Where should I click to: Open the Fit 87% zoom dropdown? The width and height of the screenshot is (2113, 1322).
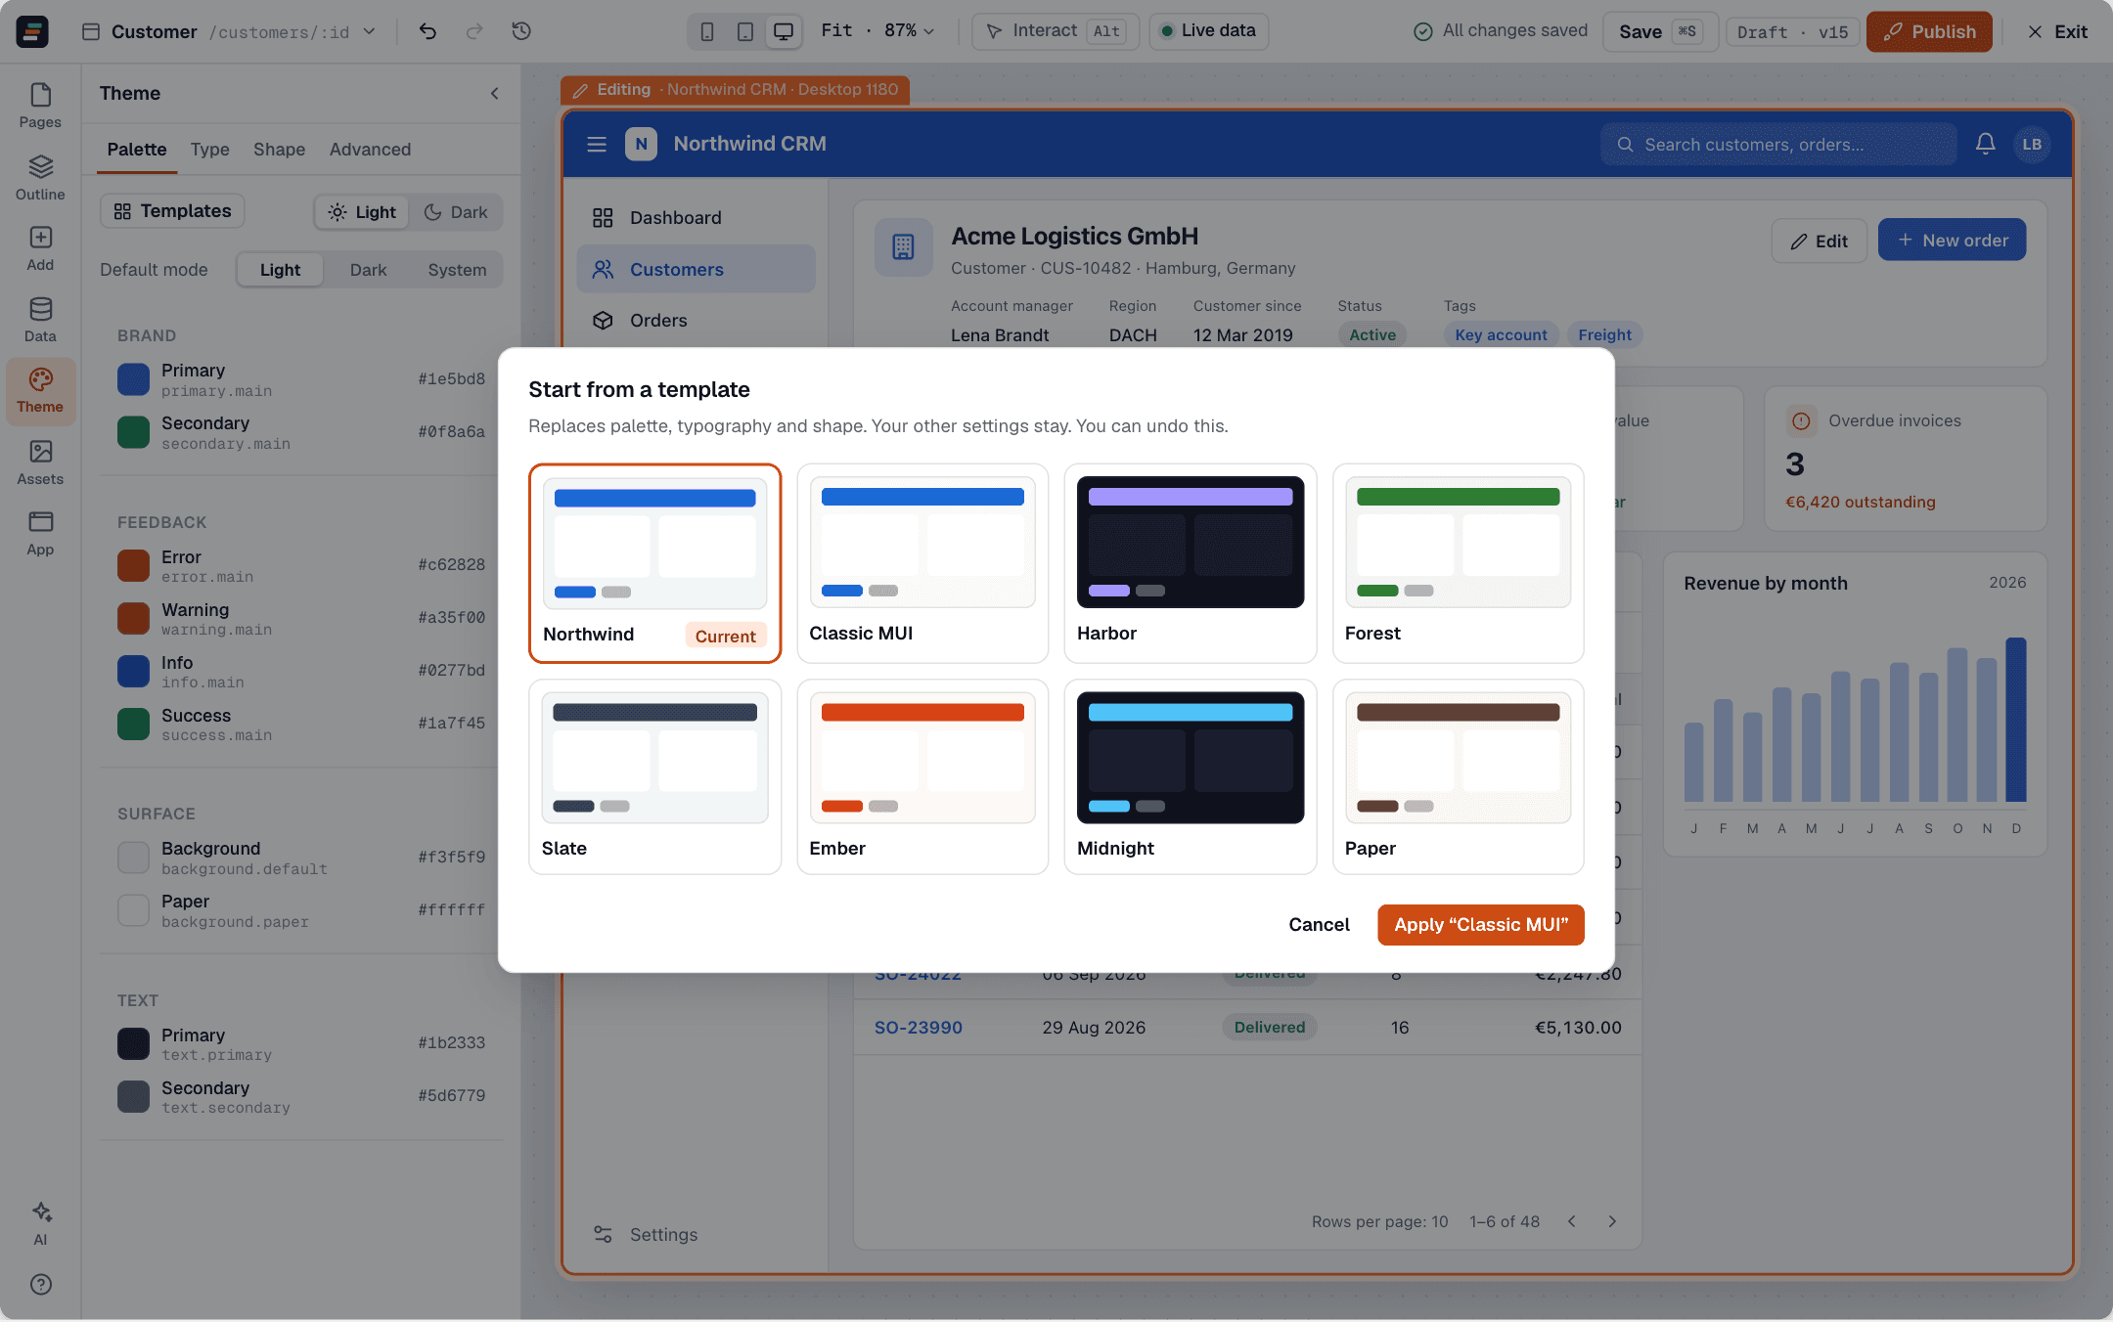click(x=878, y=31)
